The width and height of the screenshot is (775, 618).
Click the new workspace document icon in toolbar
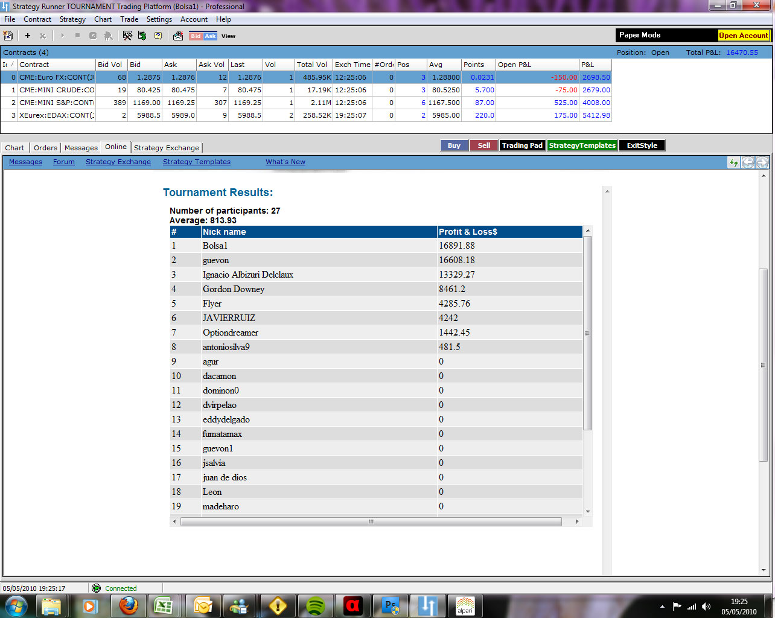(x=8, y=36)
